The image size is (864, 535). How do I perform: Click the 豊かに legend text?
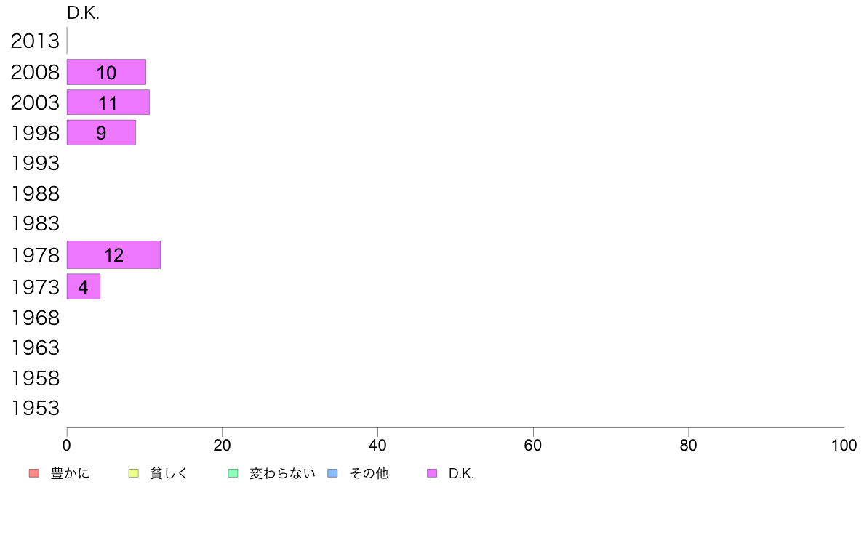coord(70,473)
